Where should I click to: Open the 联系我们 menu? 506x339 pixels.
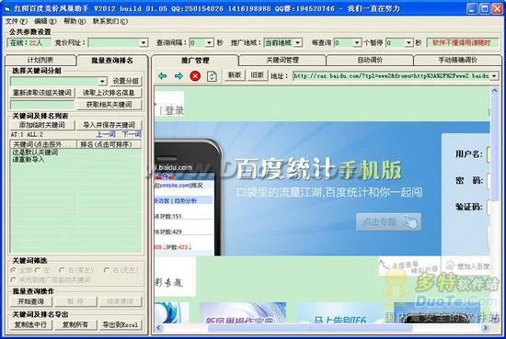tap(110, 21)
